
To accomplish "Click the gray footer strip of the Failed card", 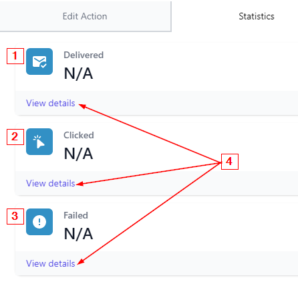I will point(156,263).
